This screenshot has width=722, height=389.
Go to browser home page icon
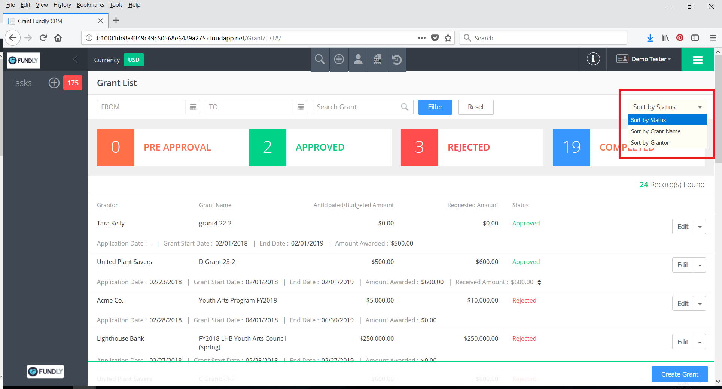[x=58, y=38]
